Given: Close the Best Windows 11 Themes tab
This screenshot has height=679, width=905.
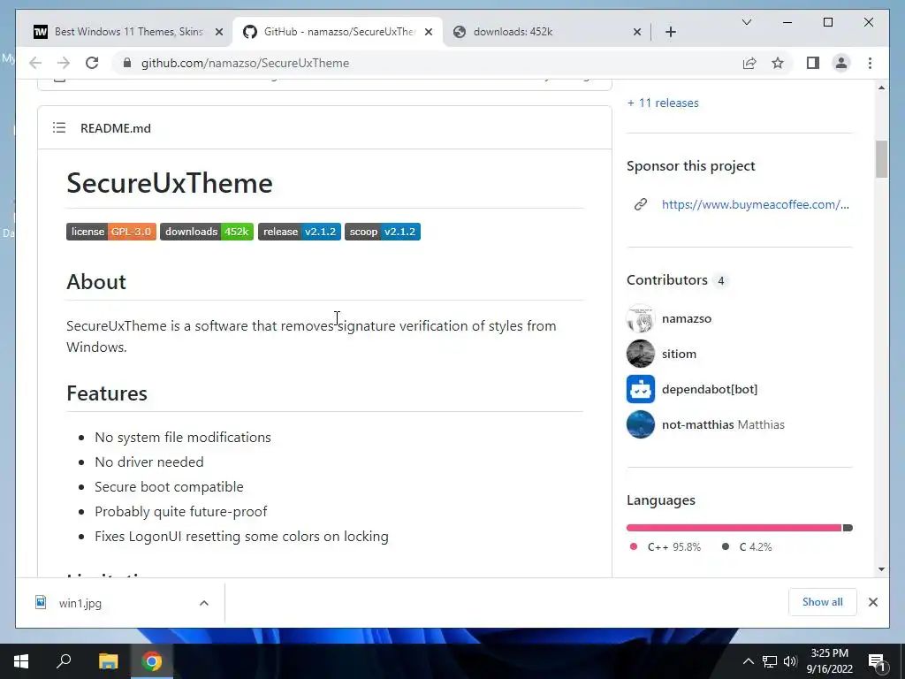Looking at the screenshot, I should 219,32.
